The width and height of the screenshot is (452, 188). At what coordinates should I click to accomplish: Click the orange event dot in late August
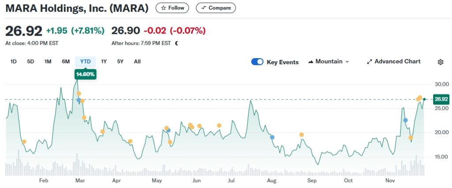pyautogui.click(x=301, y=135)
